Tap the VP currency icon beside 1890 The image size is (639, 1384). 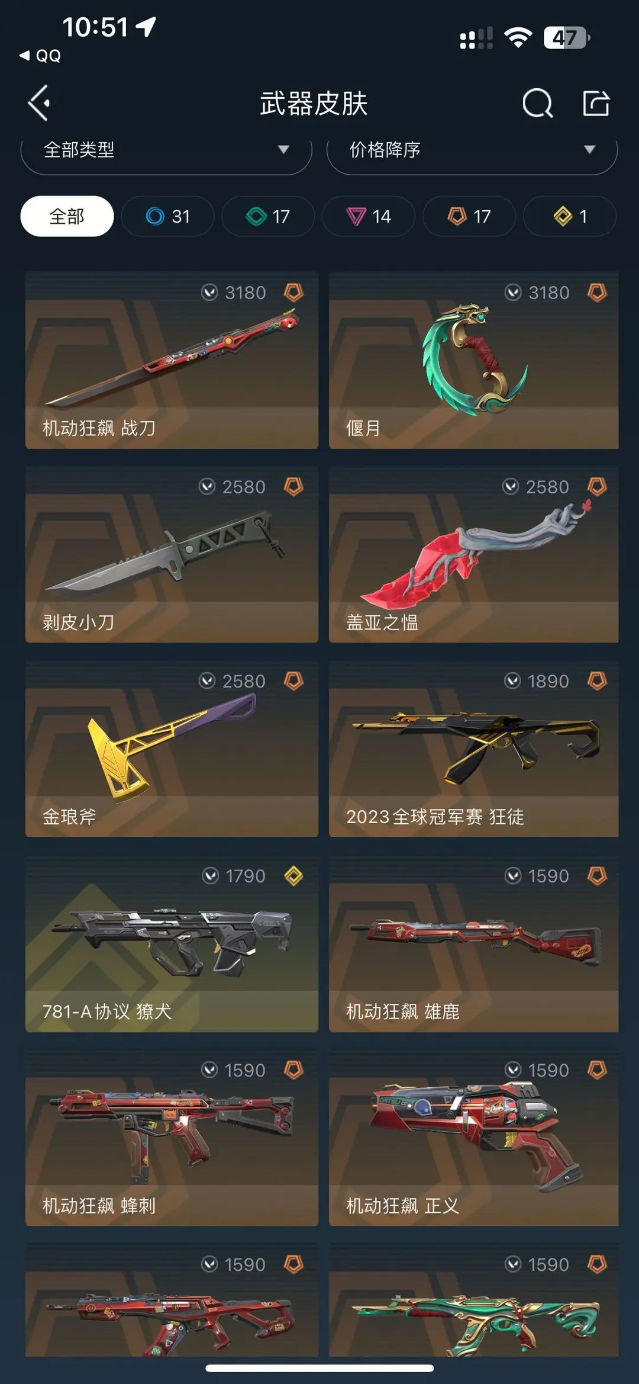[x=512, y=681]
